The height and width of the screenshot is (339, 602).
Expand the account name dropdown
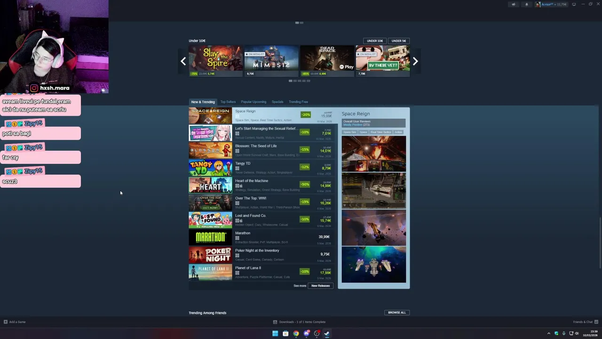[551, 4]
